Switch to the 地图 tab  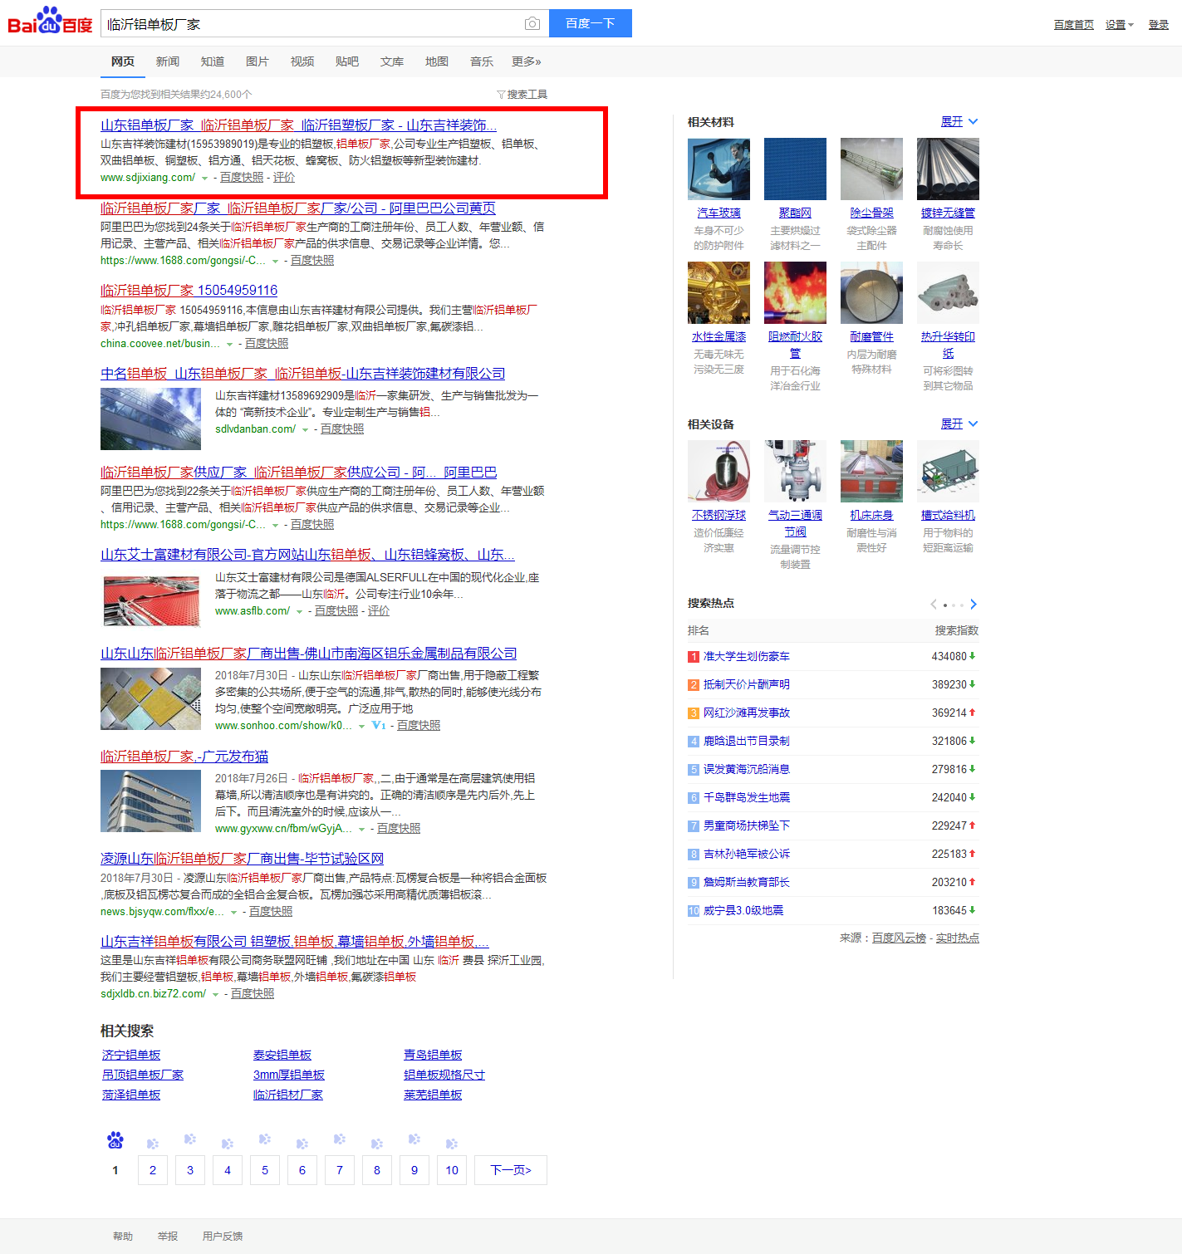[436, 61]
